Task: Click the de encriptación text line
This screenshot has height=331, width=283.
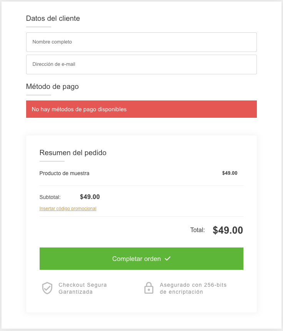Action: point(181,292)
